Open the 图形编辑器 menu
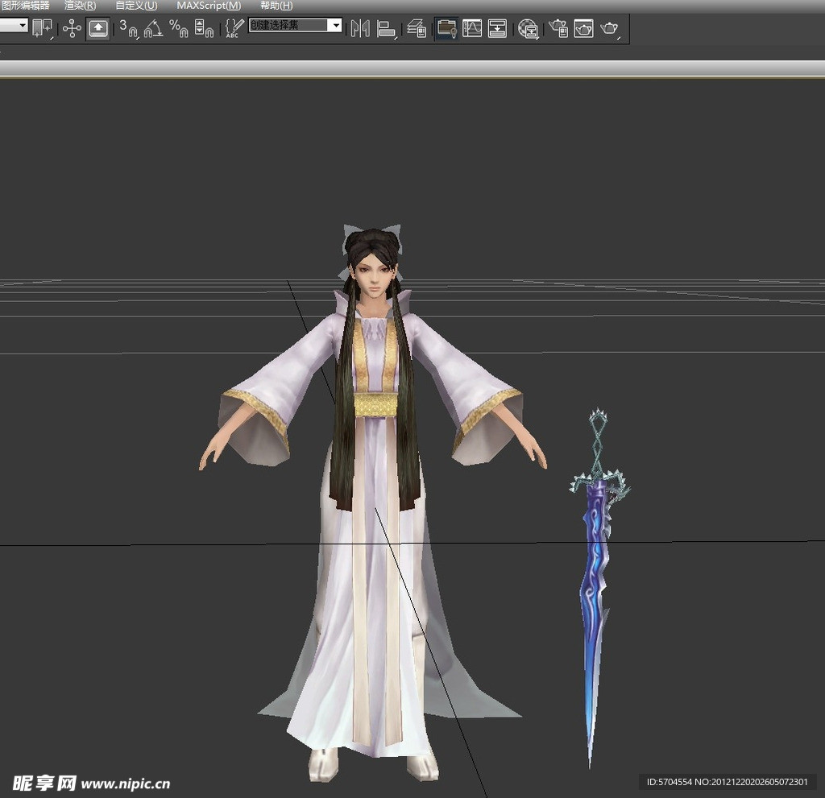Viewport: 825px width, 798px height. point(25,6)
